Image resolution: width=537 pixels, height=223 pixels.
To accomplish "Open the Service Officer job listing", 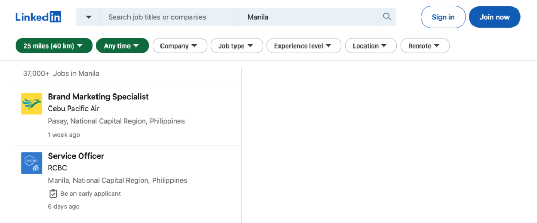I will 76,156.
